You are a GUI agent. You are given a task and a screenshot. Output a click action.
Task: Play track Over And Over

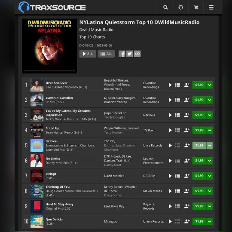pos(170,85)
